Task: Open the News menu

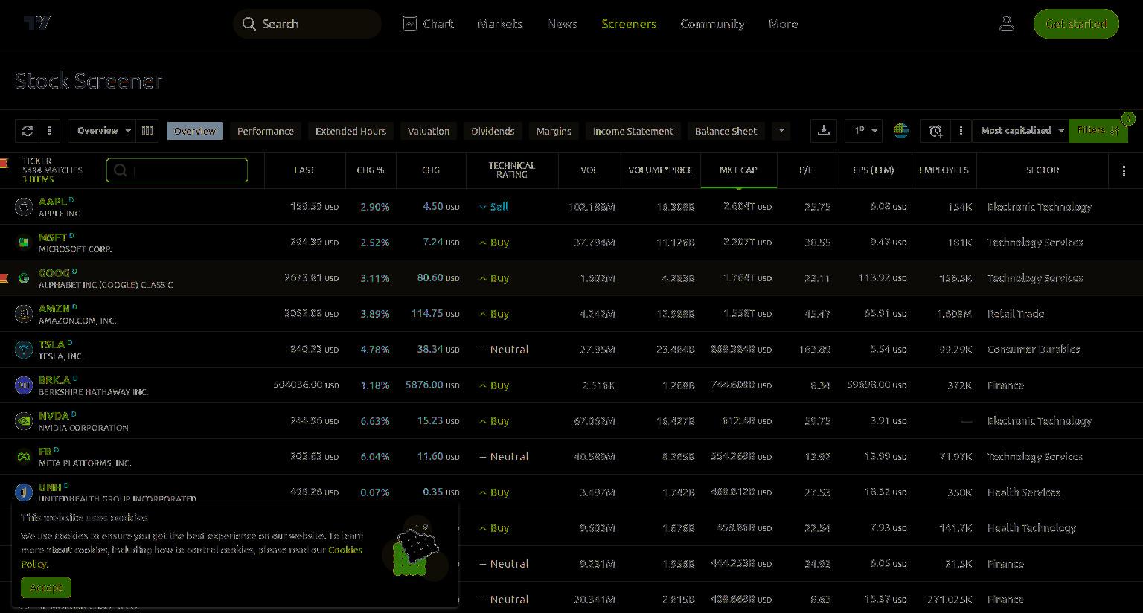Action: pyautogui.click(x=562, y=24)
